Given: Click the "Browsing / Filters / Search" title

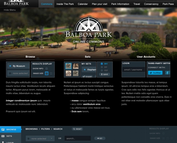Looking at the screenshot, I should point(44,129).
